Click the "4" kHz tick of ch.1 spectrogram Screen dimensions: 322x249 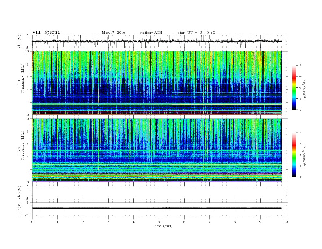point(28,90)
